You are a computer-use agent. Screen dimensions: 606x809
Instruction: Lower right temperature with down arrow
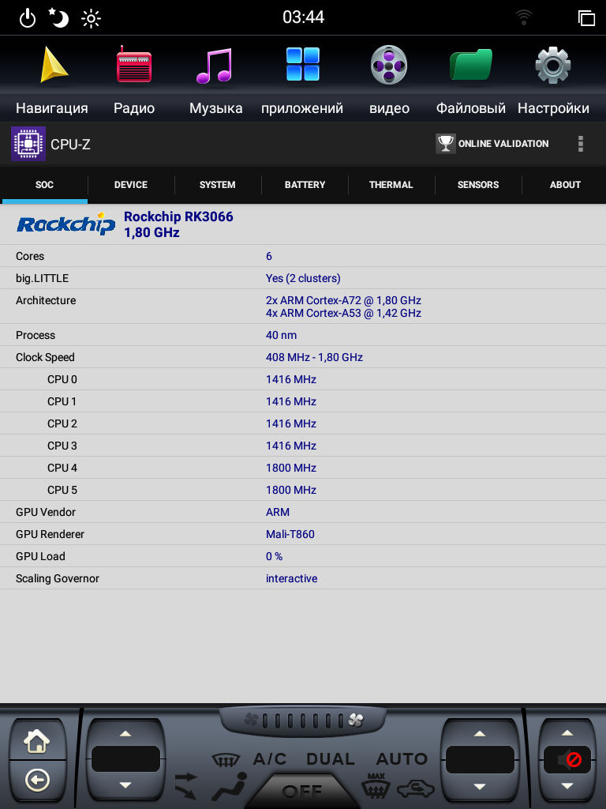[x=480, y=786]
